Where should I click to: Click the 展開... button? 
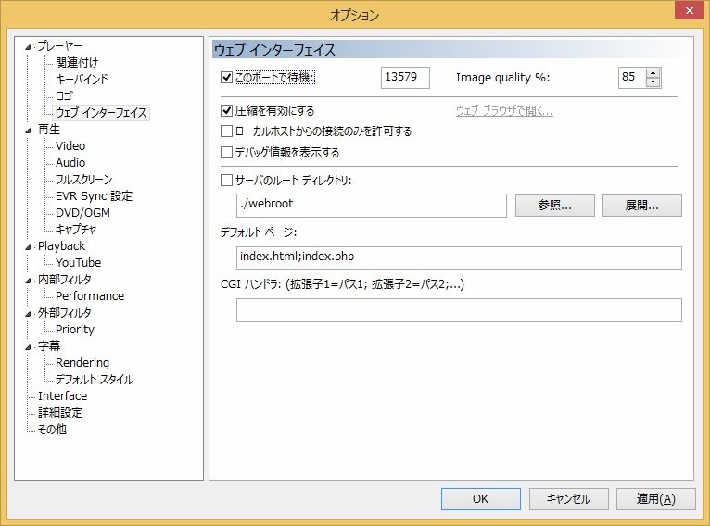pos(641,206)
